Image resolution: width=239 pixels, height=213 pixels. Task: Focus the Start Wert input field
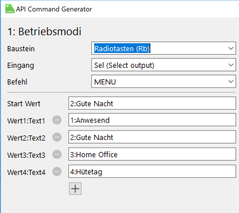pyautogui.click(x=152, y=103)
